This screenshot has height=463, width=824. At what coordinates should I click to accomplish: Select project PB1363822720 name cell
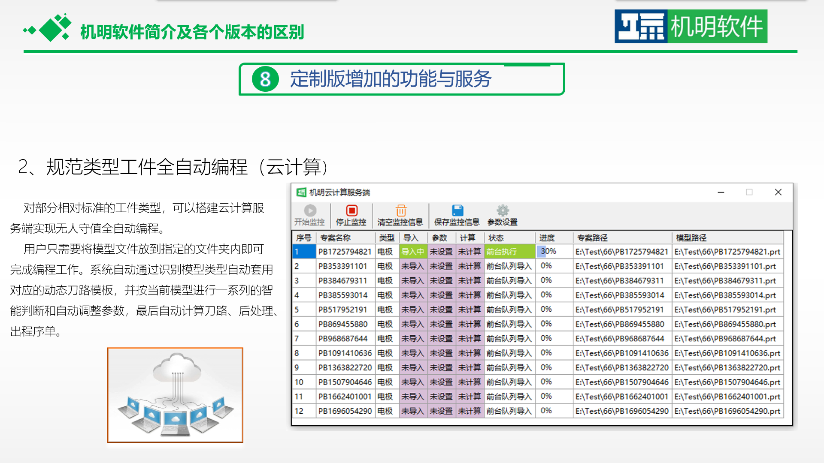(345, 368)
